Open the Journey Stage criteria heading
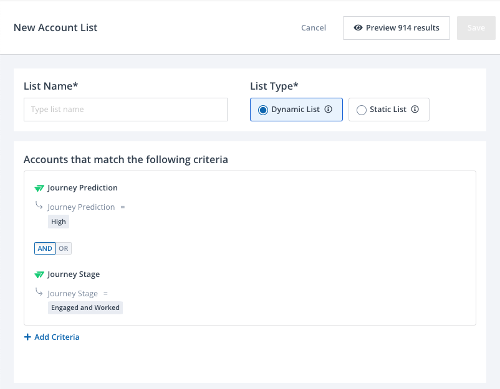This screenshot has width=500, height=389. (74, 274)
